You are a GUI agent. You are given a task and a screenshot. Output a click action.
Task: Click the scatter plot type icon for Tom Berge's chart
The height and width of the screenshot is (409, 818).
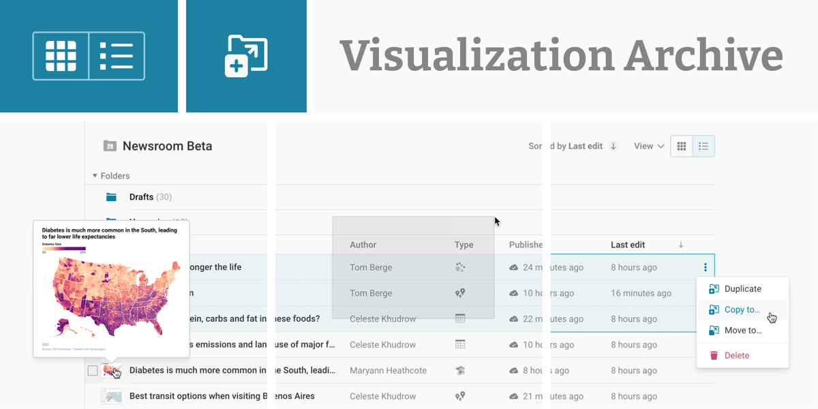[x=460, y=267]
